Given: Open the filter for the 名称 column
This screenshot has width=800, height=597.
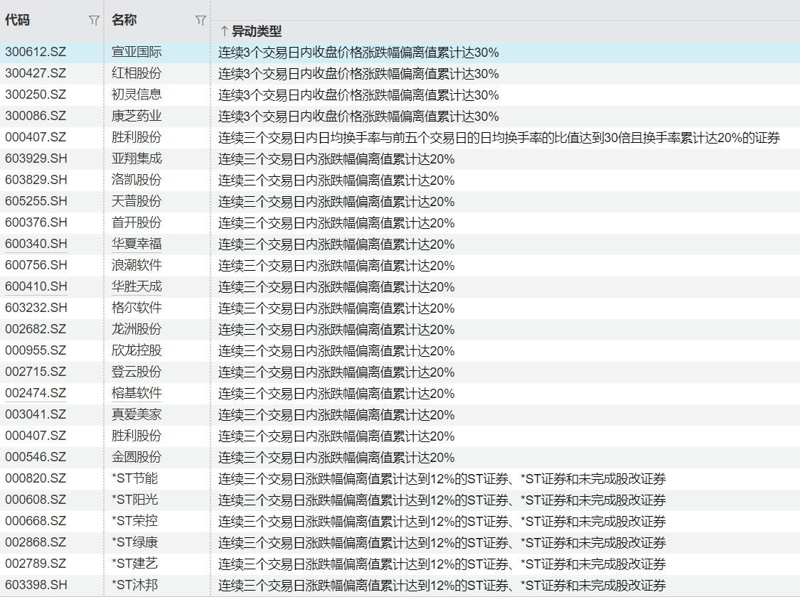Looking at the screenshot, I should pyautogui.click(x=201, y=21).
